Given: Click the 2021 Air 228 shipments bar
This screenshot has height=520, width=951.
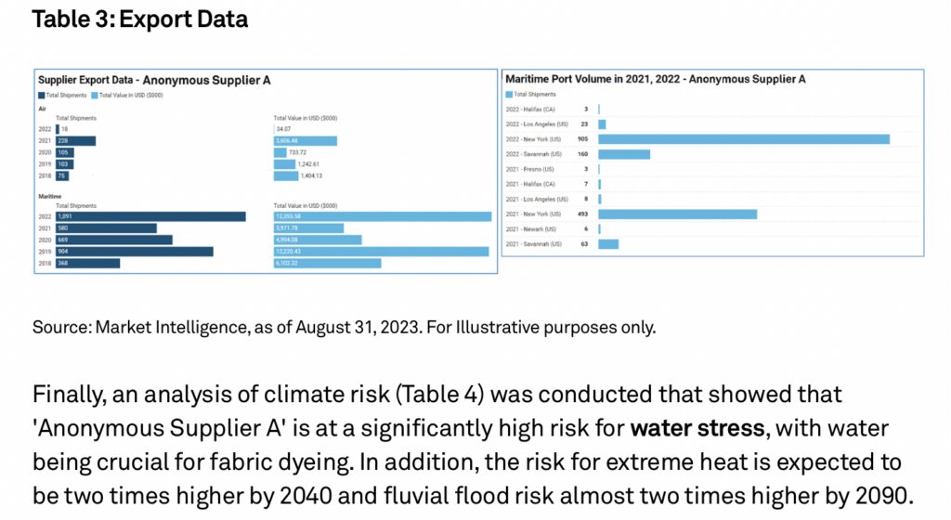Looking at the screenshot, I should [75, 141].
